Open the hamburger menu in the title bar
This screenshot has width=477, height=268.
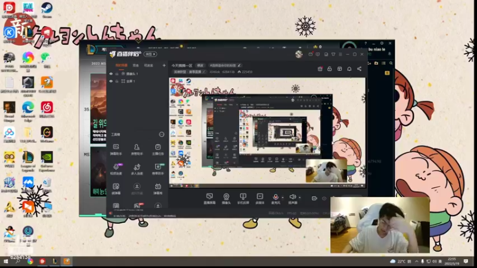pos(340,54)
